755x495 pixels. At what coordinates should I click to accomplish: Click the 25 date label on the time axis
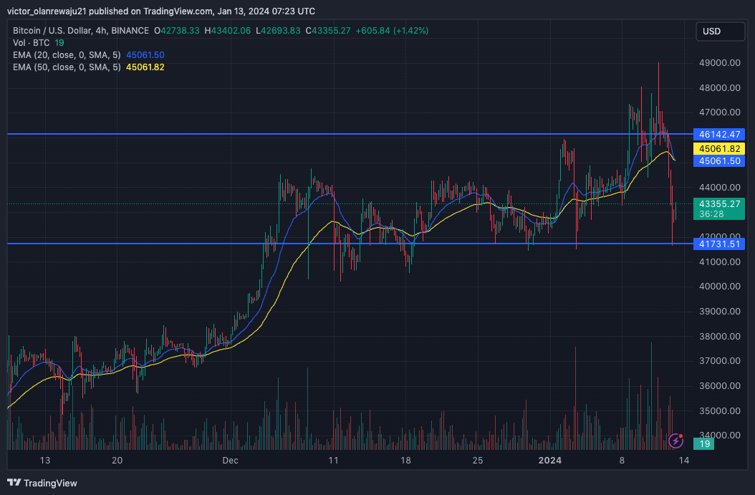pos(477,461)
